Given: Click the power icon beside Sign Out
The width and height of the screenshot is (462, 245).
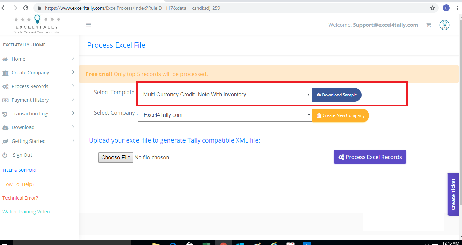Looking at the screenshot, I should 5,155.
